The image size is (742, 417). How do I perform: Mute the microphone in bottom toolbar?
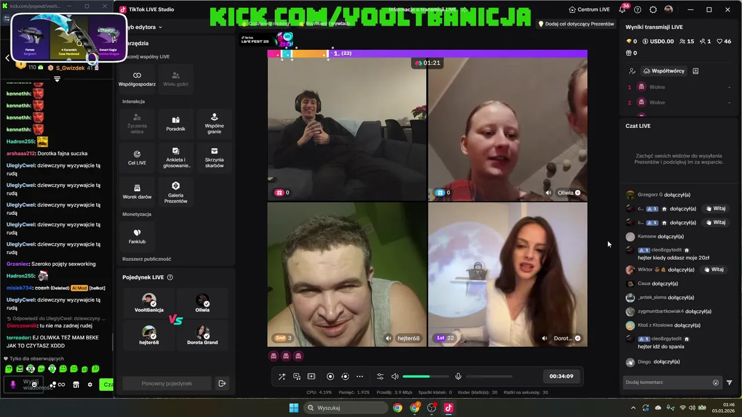458,376
